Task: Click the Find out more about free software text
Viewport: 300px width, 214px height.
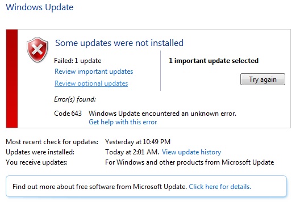Action: 99,187
